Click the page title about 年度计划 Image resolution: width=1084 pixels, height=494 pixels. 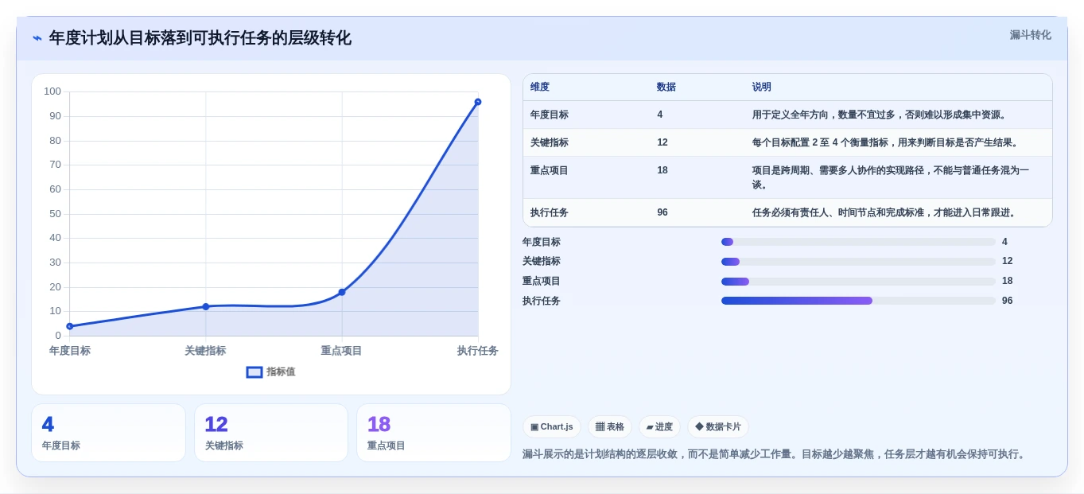pos(200,38)
